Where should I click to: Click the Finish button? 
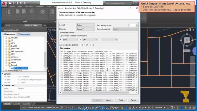[x=121, y=100]
